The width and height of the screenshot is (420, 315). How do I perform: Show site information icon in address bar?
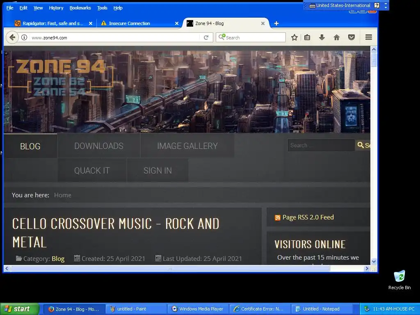[x=24, y=37]
